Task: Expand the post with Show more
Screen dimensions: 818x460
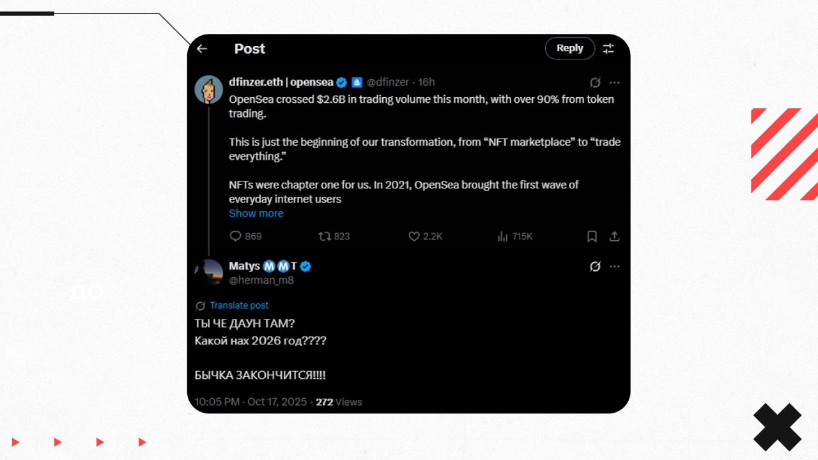Action: pos(256,213)
